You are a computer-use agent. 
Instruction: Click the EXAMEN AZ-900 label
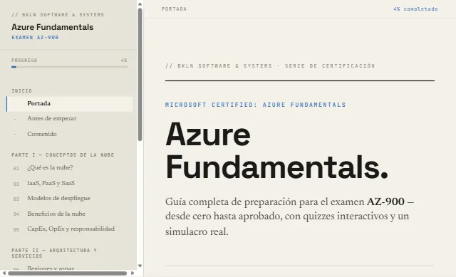click(x=35, y=37)
